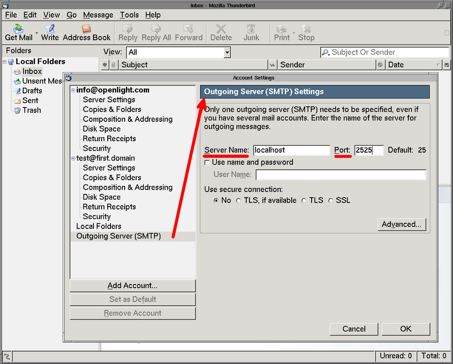453x364 pixels.
Task: Click the Print toolbar icon
Action: coord(282,29)
